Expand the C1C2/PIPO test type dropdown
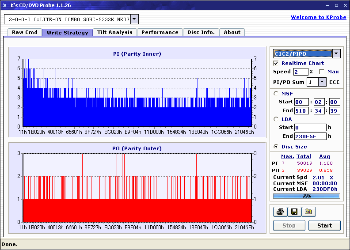This screenshot has height=250, width=350. 336,54
